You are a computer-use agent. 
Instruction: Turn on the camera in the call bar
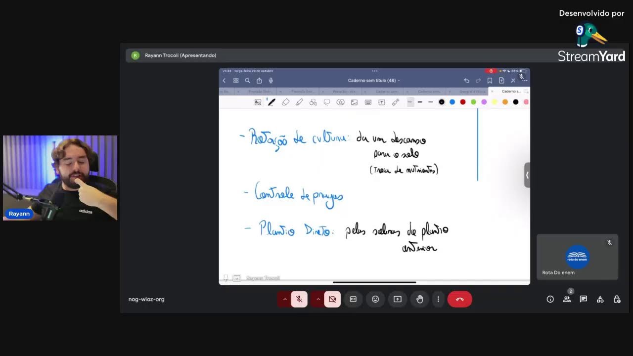(x=332, y=299)
